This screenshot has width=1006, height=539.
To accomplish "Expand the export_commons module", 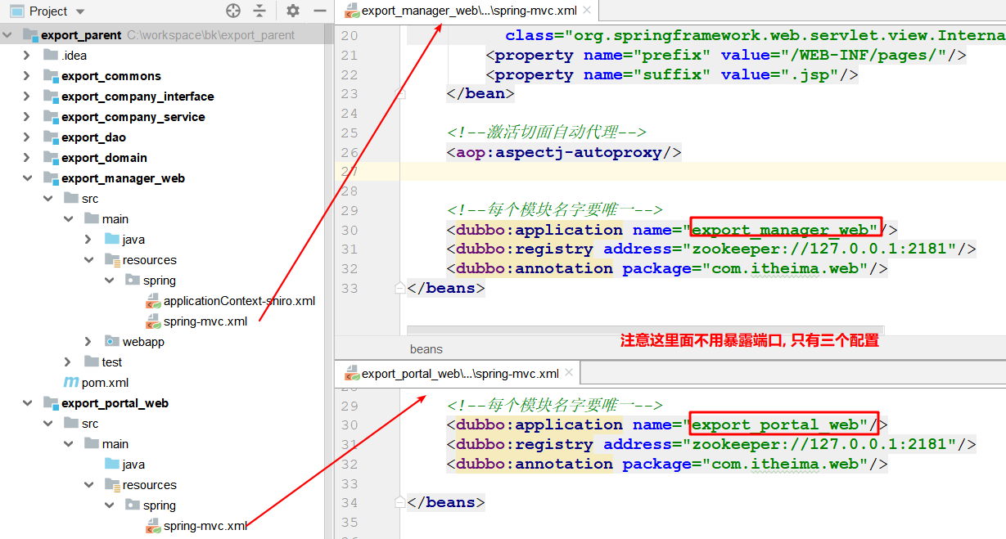I will (x=28, y=76).
